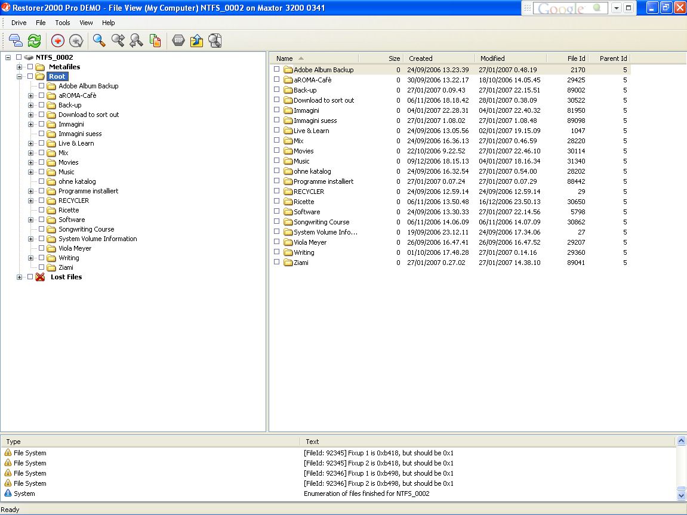Click the Ziami folder icon in file list
This screenshot has height=515, width=687.
point(288,263)
